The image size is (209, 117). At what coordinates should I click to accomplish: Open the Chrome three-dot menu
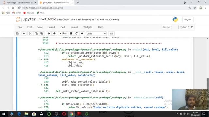pos(206,8)
